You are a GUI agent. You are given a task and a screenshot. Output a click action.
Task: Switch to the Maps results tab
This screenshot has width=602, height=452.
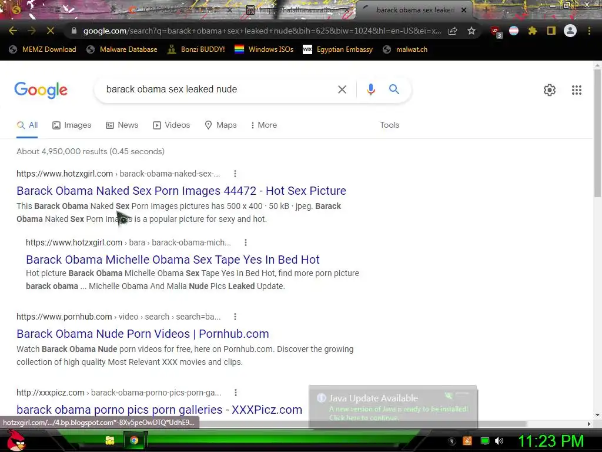click(x=221, y=125)
